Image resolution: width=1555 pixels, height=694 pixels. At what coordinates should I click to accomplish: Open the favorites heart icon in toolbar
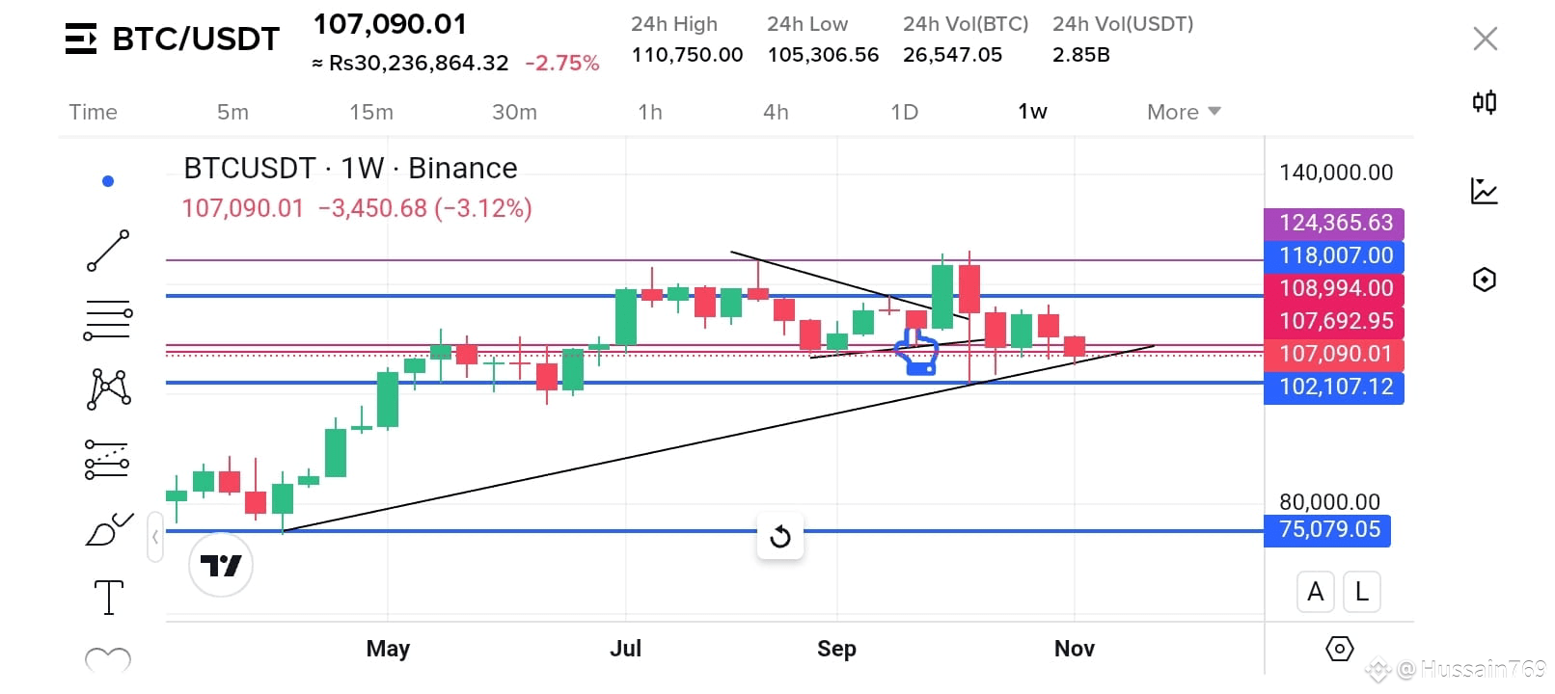tap(108, 660)
